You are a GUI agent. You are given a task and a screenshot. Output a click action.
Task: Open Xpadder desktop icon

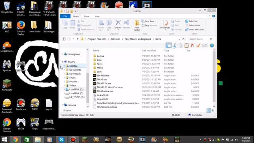click(7, 66)
